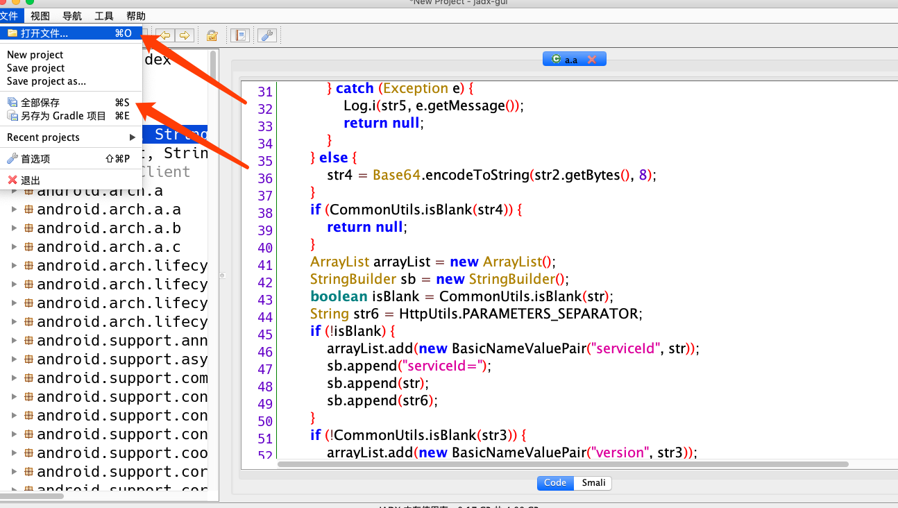Click line number 31 in gutter
Screen dimensions: 898x508
(x=265, y=92)
